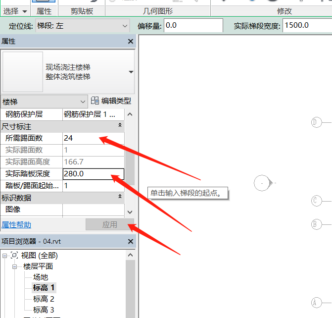Click the Views (视图) tree icon
Viewport: 332px width, 318px height.
coord(14,256)
